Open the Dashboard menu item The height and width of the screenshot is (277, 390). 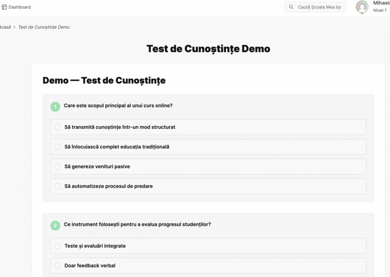(16, 7)
